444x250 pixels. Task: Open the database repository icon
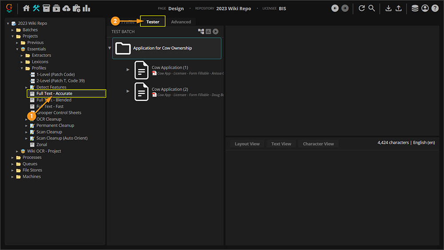tap(415, 8)
